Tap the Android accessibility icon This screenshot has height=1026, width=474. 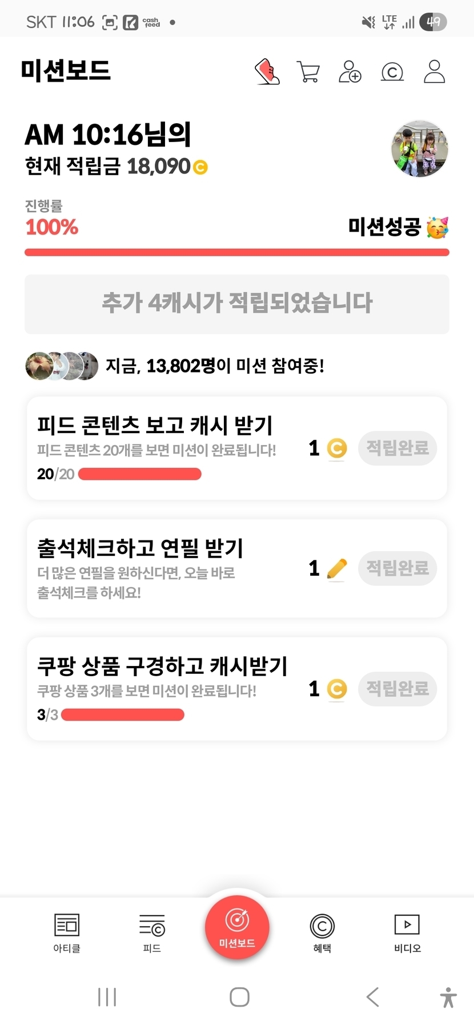click(x=448, y=997)
